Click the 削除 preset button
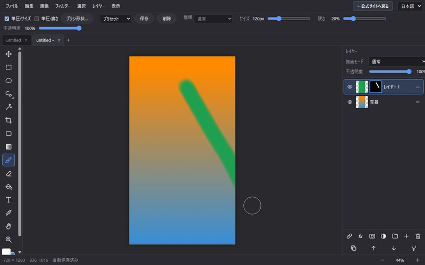Viewport: 425px width, 265px height. pos(167,19)
